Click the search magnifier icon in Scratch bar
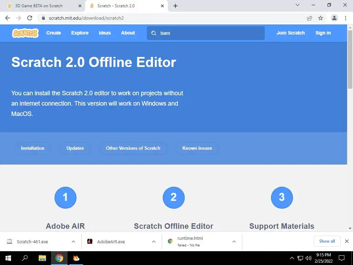The height and width of the screenshot is (265, 353). (x=154, y=33)
